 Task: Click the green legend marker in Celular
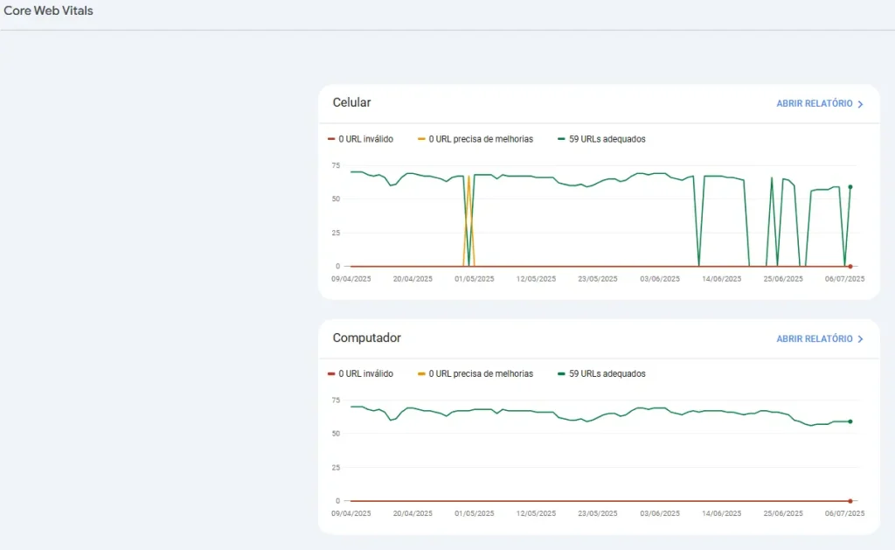[561, 139]
